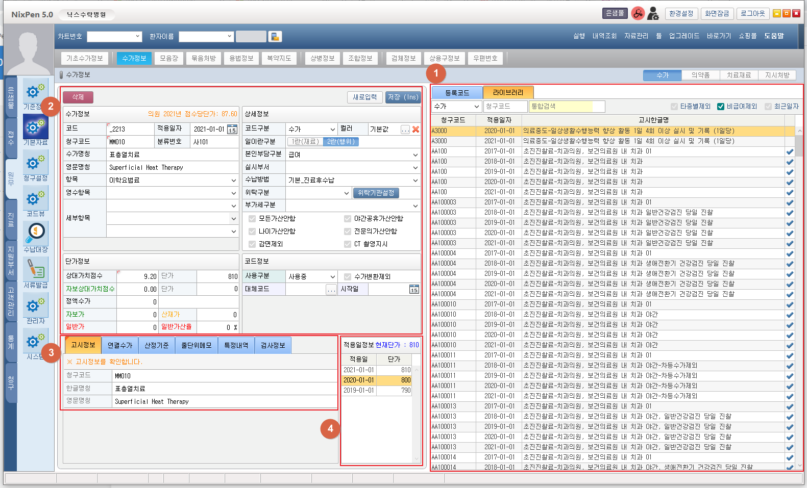The image size is (807, 488).
Task: Open the 수납대장 magnifier icon
Action: 36,233
